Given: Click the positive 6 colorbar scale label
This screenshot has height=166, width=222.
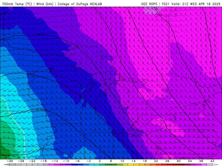Looking at the screenshot, I should coord(111,161).
